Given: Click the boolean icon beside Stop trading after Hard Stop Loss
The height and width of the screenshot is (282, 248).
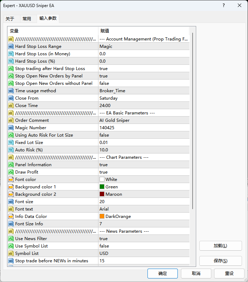Looking at the screenshot, I should [11, 69].
